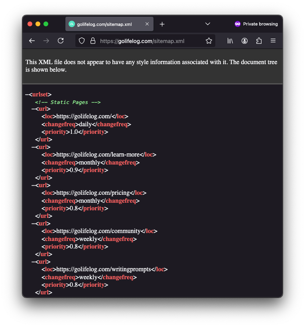
Task: Collapse the community url node
Action: (x=33, y=223)
